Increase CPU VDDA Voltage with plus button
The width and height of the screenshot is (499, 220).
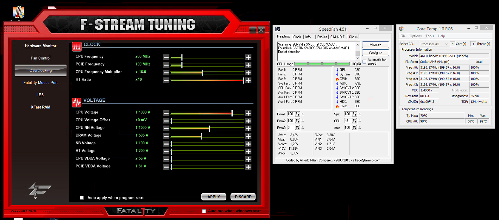click(248, 159)
